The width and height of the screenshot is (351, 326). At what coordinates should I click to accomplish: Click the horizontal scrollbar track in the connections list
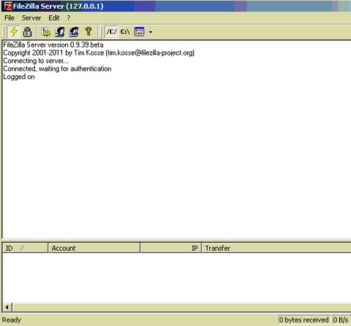[x=182, y=307]
